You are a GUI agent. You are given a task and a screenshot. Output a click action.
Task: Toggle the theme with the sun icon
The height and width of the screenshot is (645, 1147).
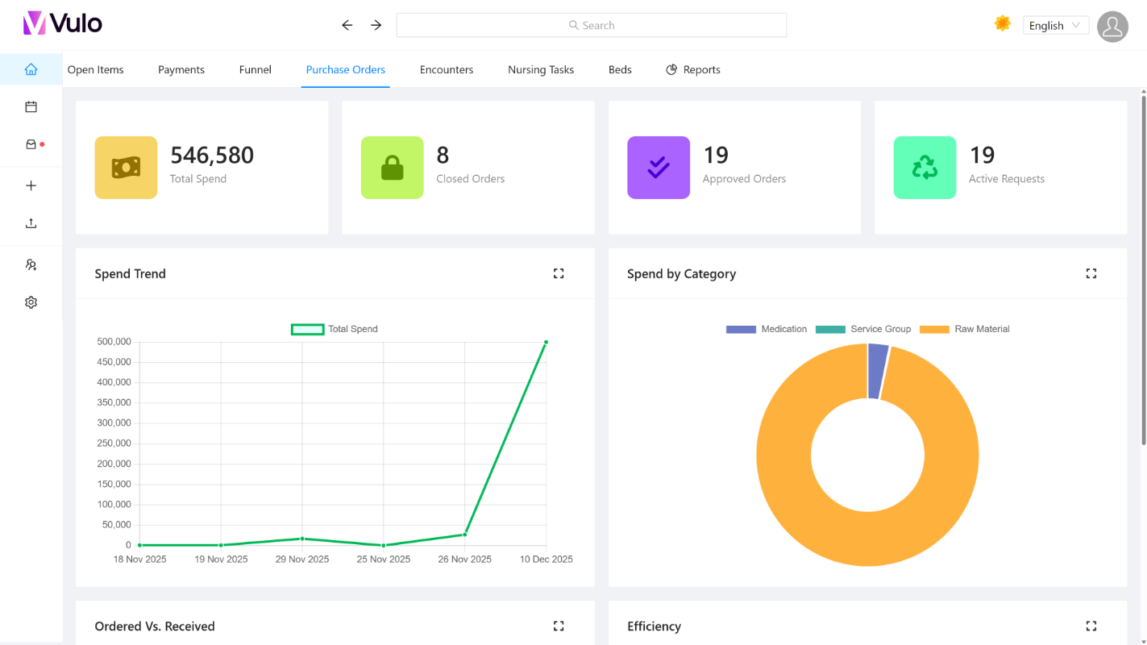tap(1002, 24)
